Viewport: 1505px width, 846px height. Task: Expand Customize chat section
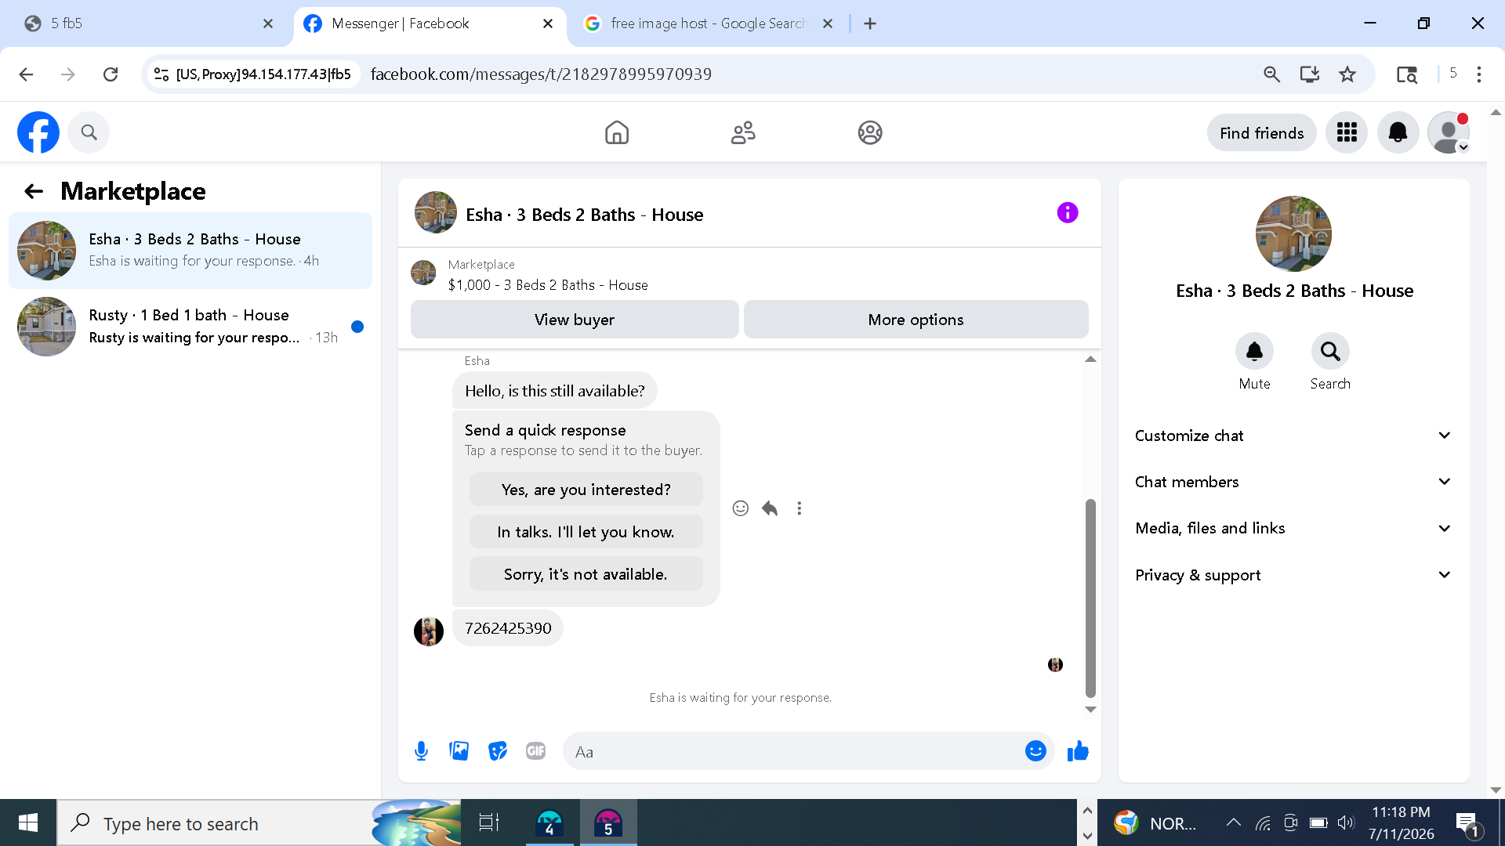1293,436
